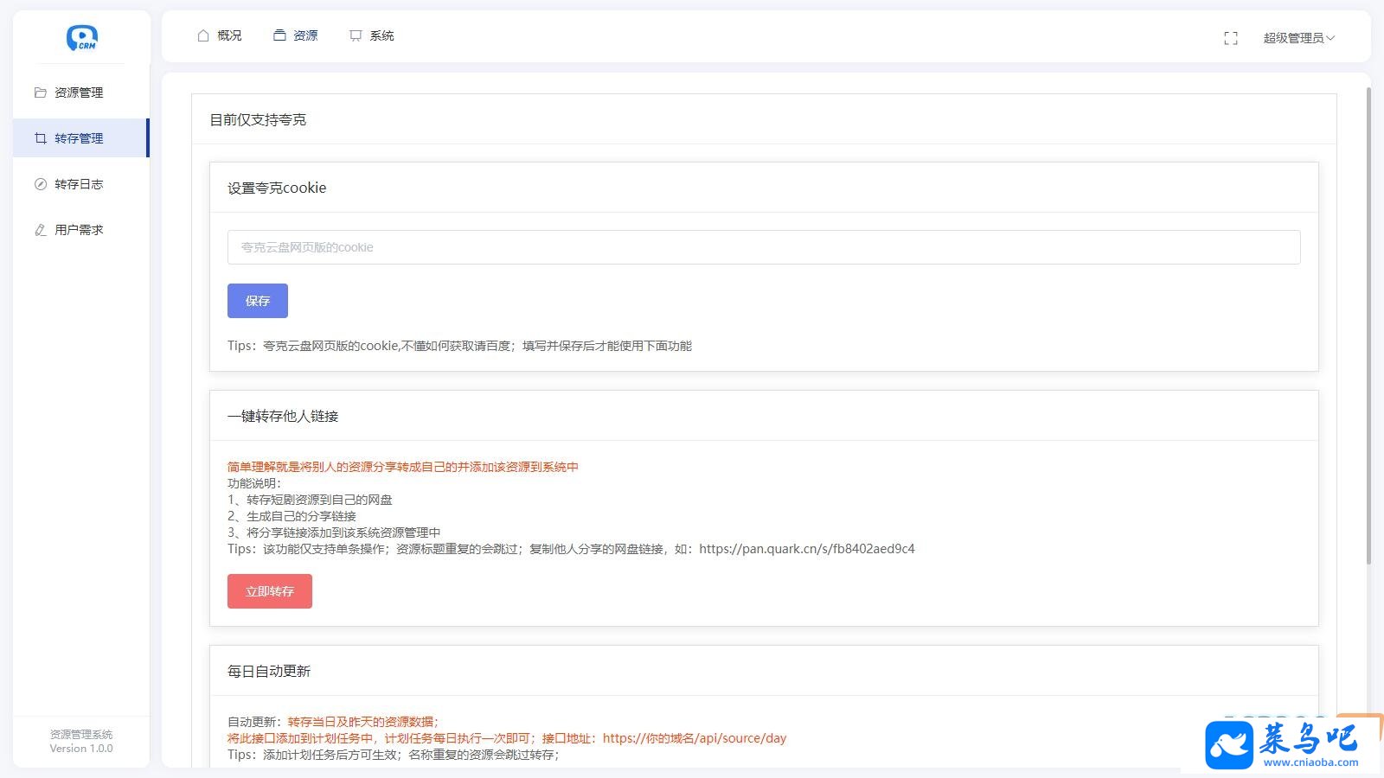Open the 资源 top menu
The image size is (1384, 778).
[296, 35]
